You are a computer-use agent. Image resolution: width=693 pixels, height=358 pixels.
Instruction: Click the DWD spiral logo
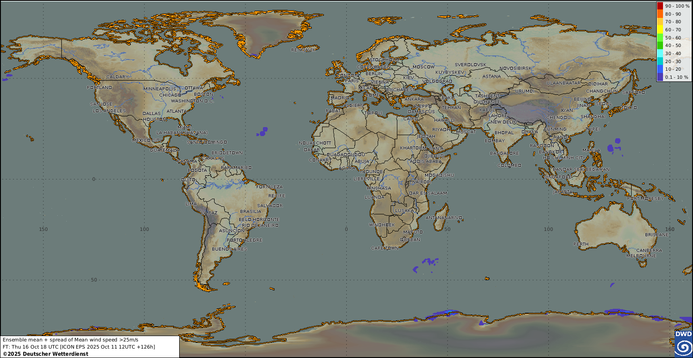click(683, 347)
